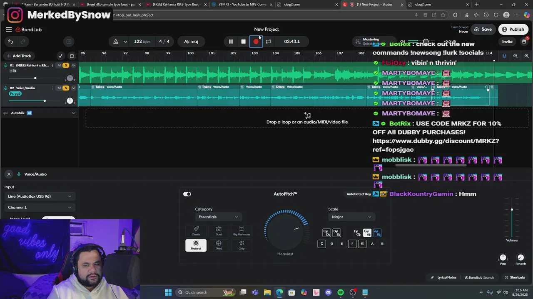
Task: Open the Essentials category dropdown
Action: click(218, 217)
